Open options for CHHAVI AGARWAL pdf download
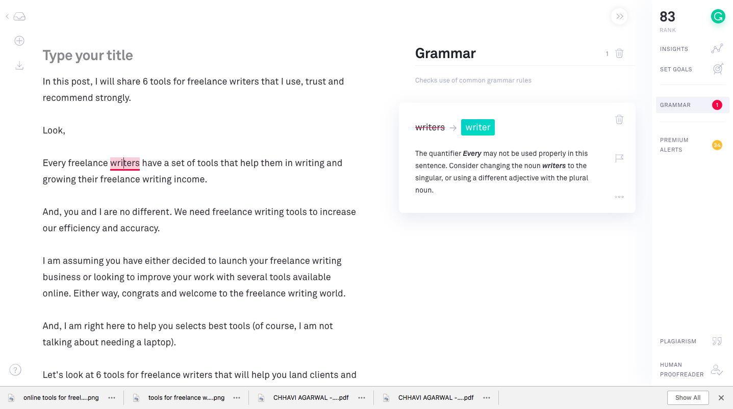This screenshot has width=733, height=409. click(362, 398)
